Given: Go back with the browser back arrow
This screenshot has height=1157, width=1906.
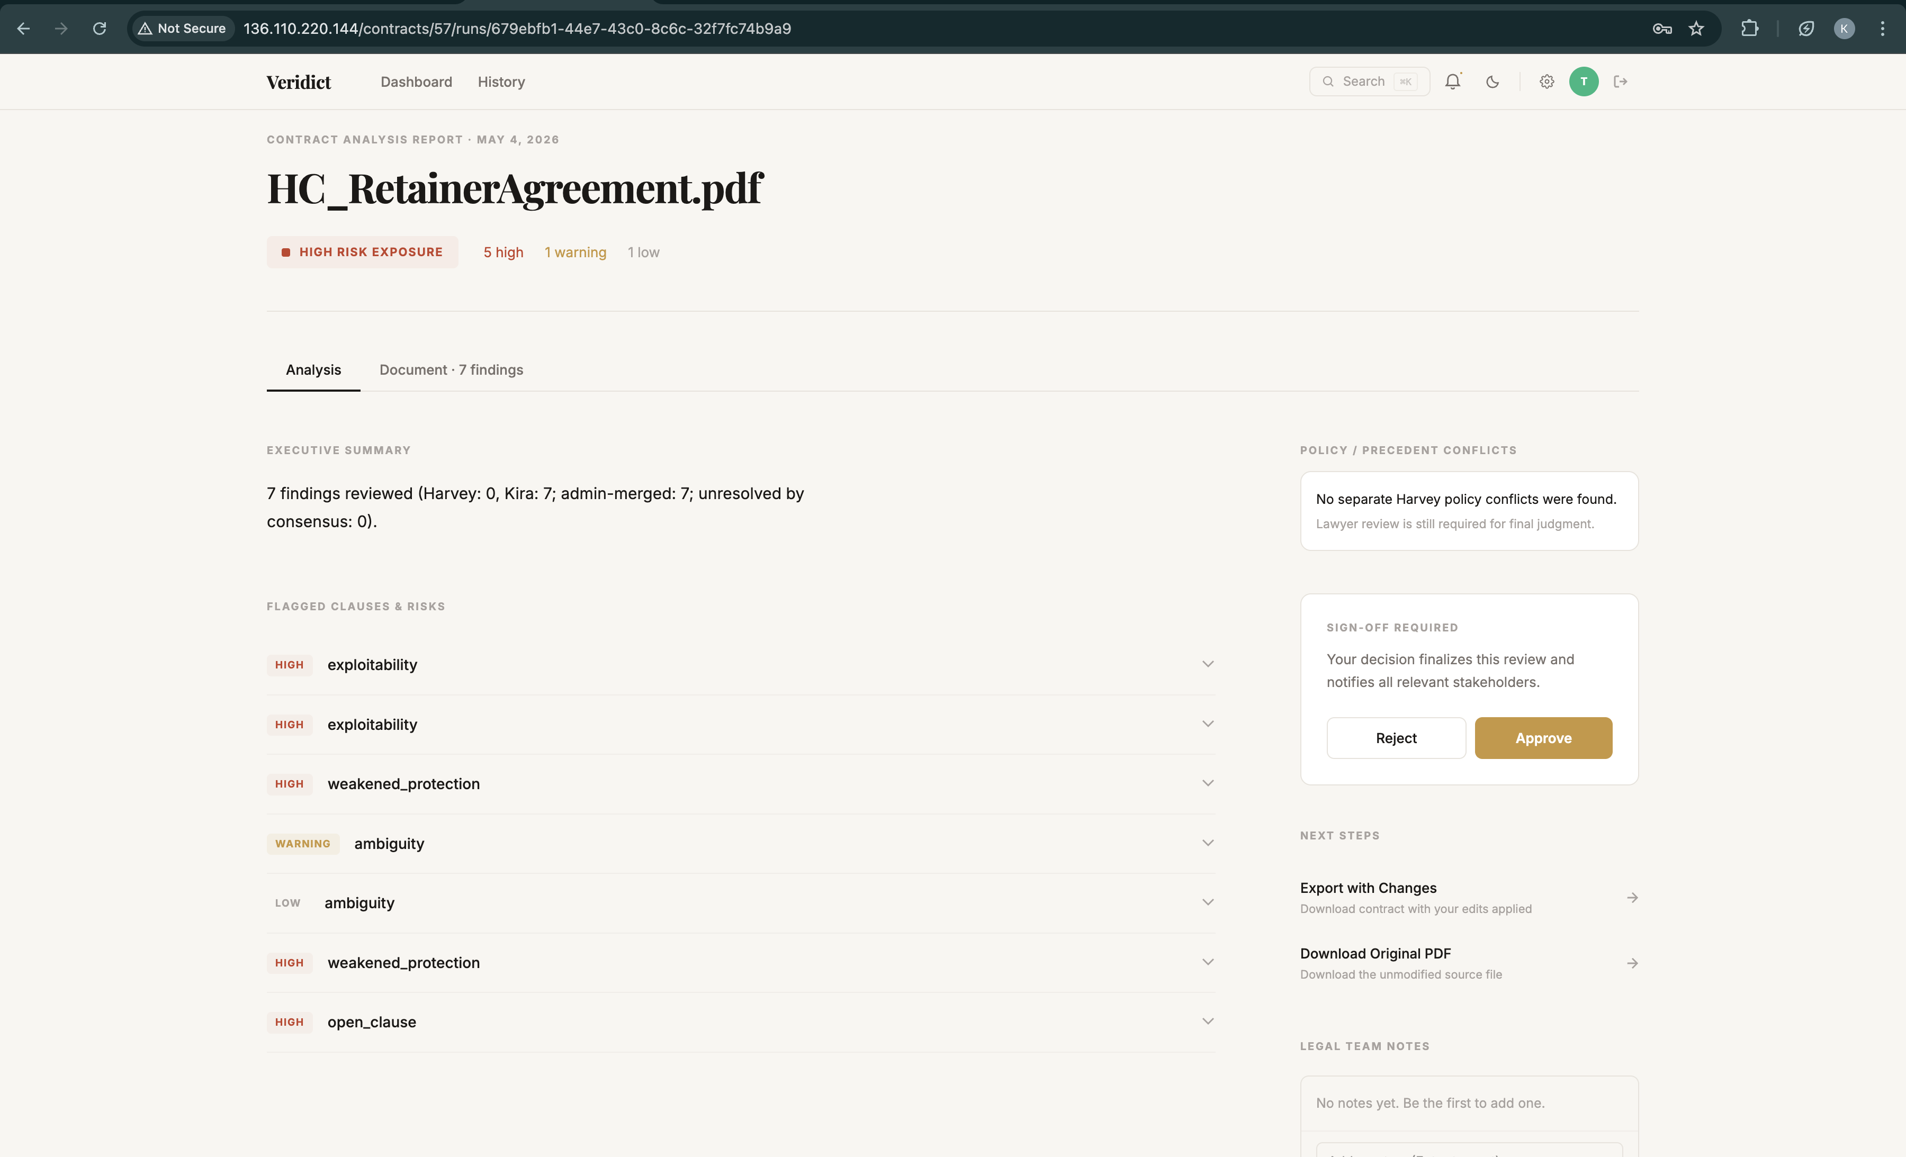Looking at the screenshot, I should coord(23,29).
